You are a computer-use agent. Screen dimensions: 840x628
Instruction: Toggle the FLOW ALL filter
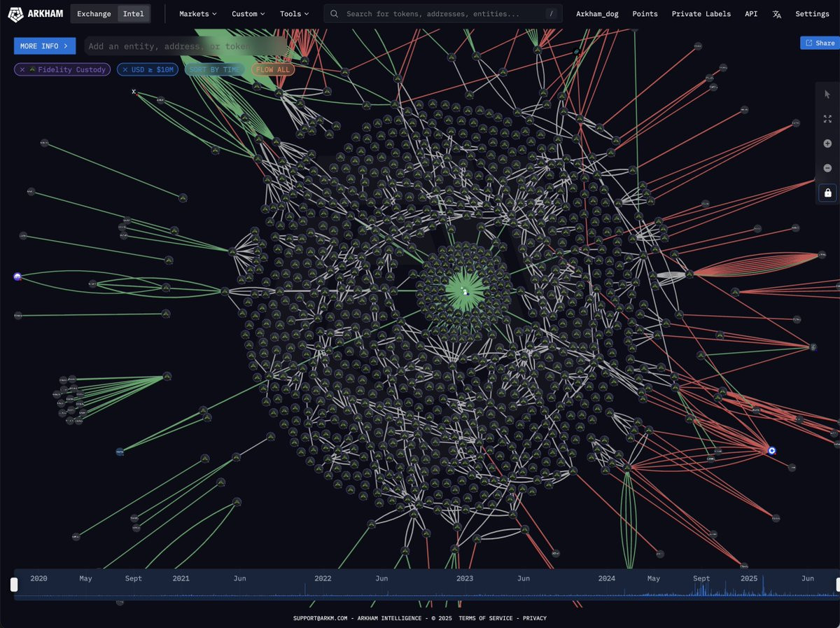click(x=273, y=69)
